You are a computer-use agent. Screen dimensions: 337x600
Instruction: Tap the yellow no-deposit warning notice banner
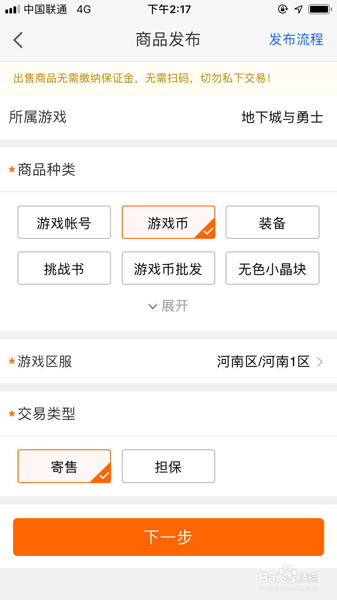(168, 79)
